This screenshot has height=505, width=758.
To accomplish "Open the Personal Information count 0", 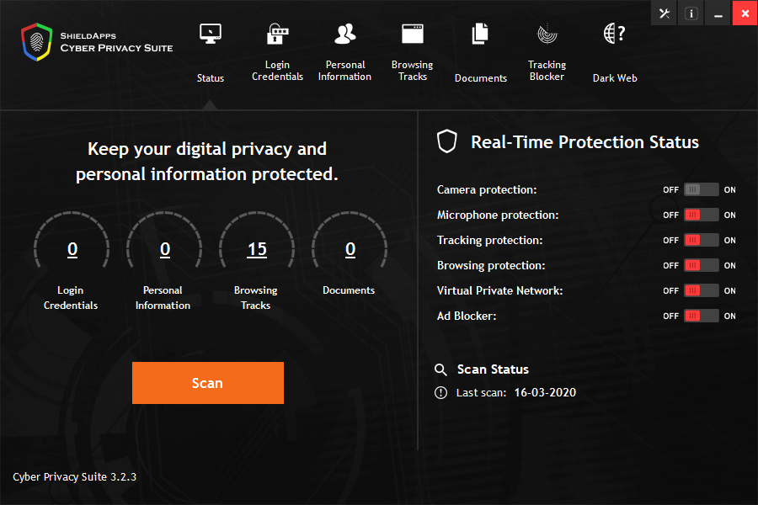I will coord(165,249).
